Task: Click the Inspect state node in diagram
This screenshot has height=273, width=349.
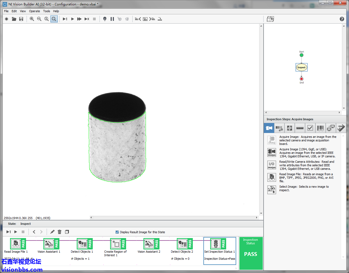Action: 301,67
